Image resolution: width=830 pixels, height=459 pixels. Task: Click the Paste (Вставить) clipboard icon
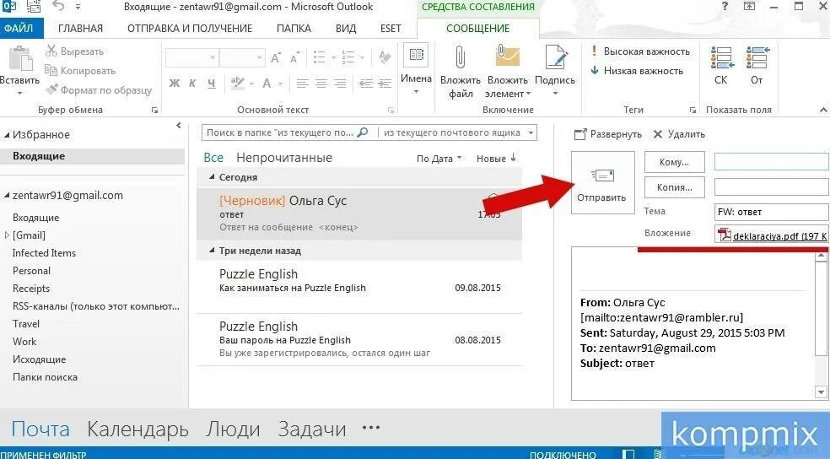(20, 58)
